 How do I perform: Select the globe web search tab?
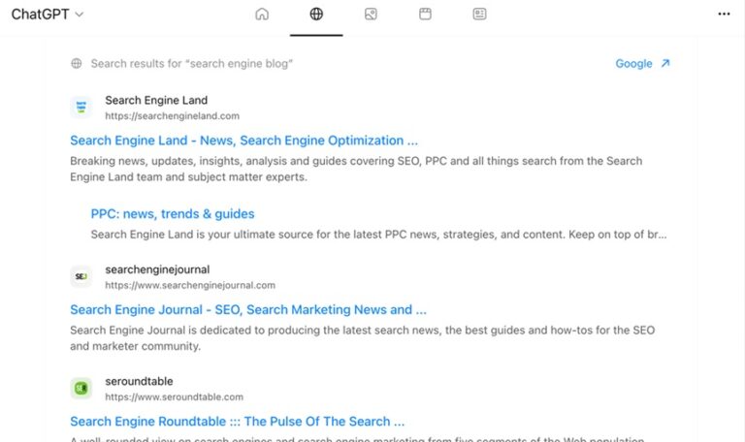click(x=316, y=15)
